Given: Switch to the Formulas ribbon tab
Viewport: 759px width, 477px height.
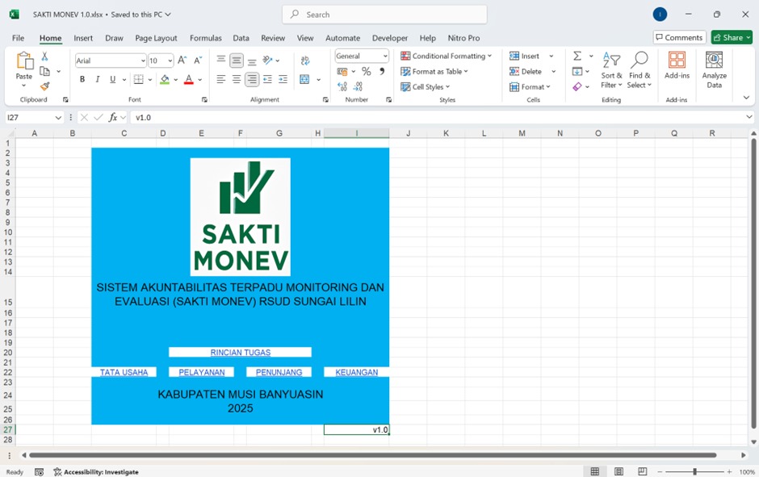Looking at the screenshot, I should click(x=206, y=38).
